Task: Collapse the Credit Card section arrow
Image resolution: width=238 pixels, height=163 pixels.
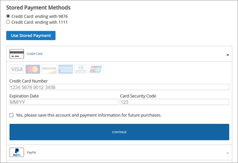Action: (227, 55)
